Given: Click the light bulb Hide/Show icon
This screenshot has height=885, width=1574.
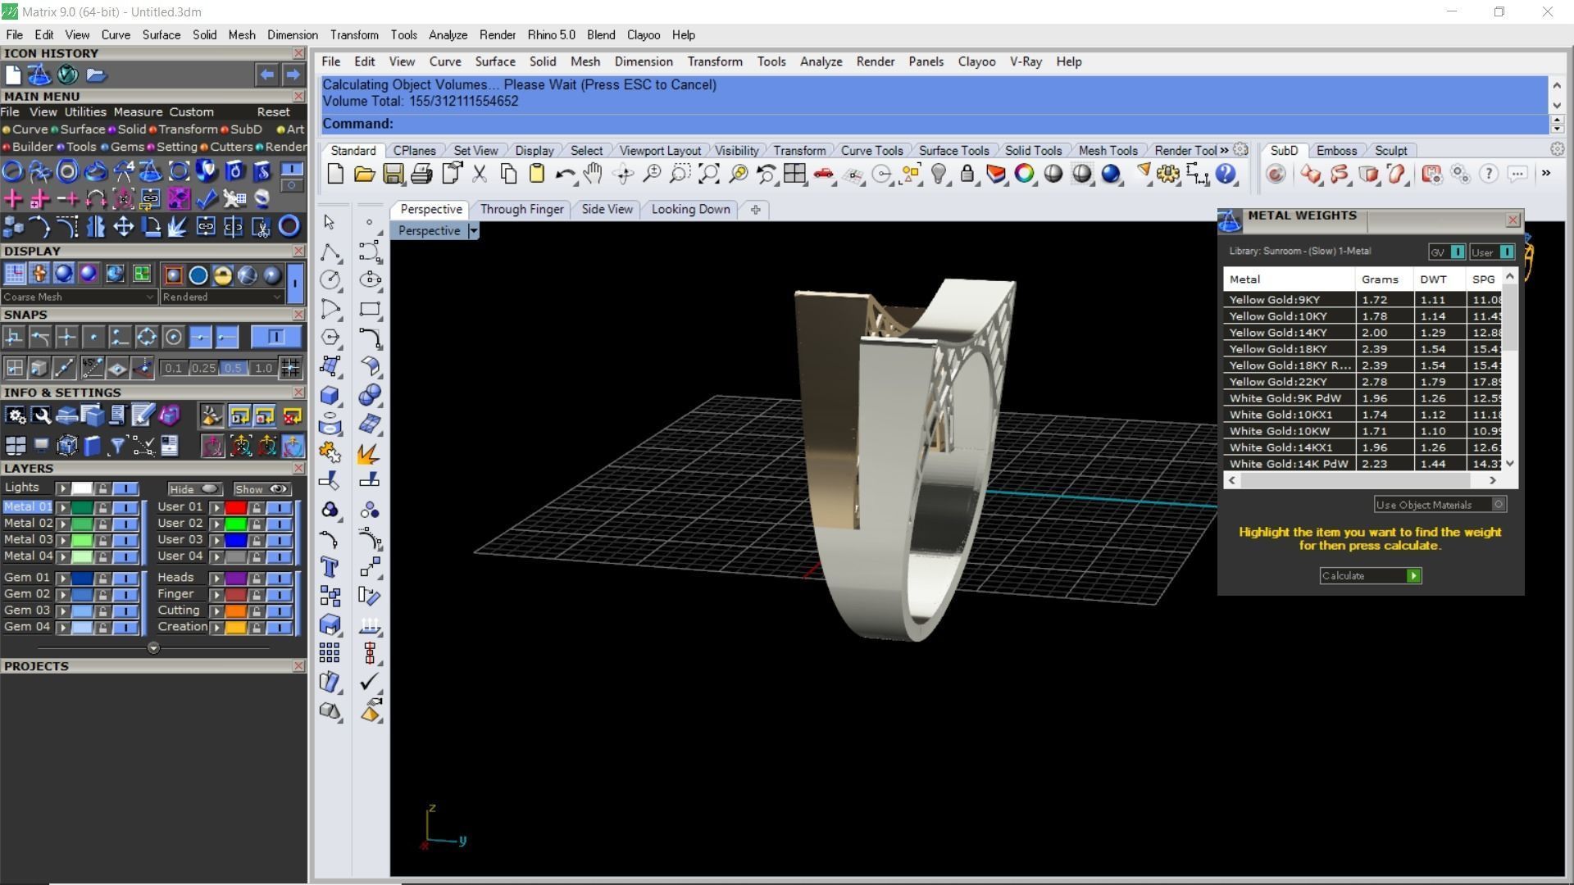Looking at the screenshot, I should click(939, 174).
